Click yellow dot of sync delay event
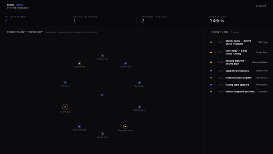The height and width of the screenshot is (154, 273). (211, 52)
